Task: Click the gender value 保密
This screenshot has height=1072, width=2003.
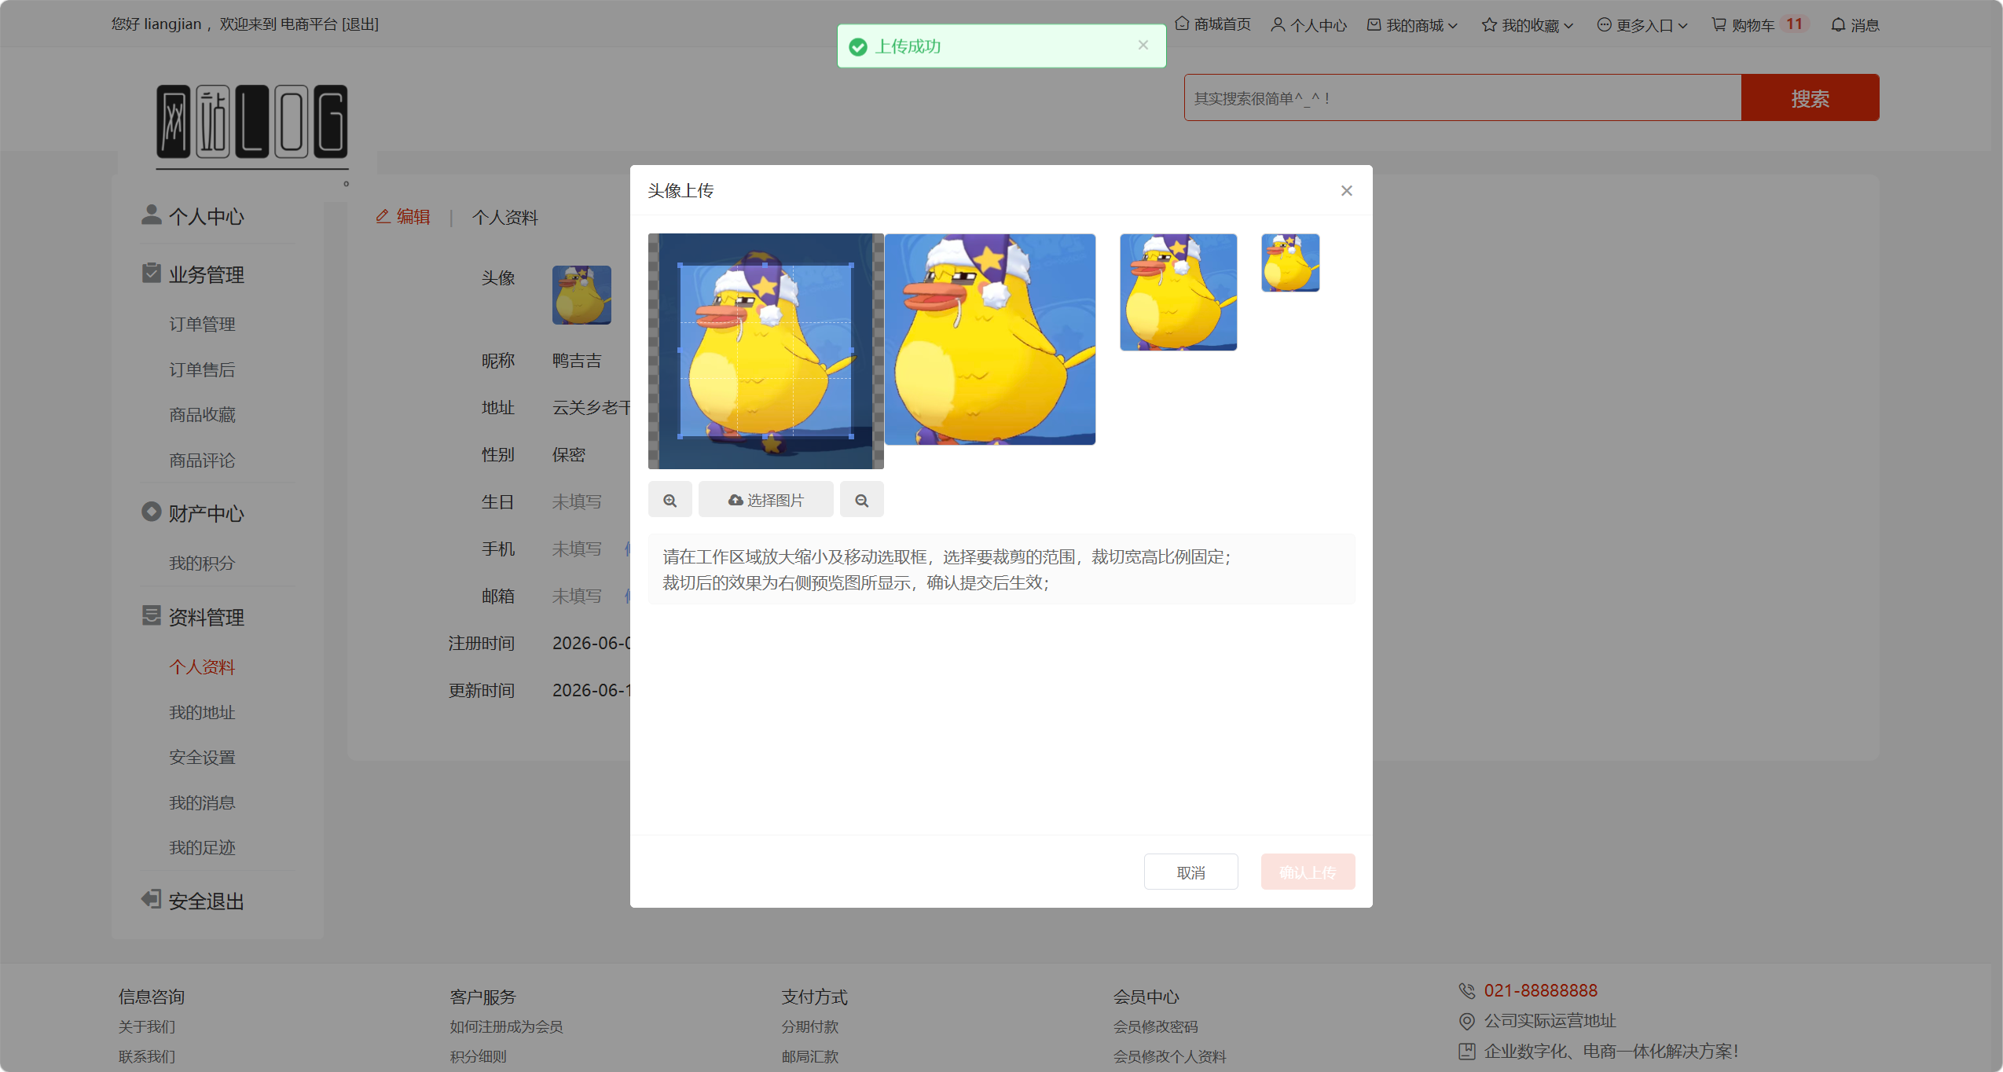Action: [x=569, y=455]
